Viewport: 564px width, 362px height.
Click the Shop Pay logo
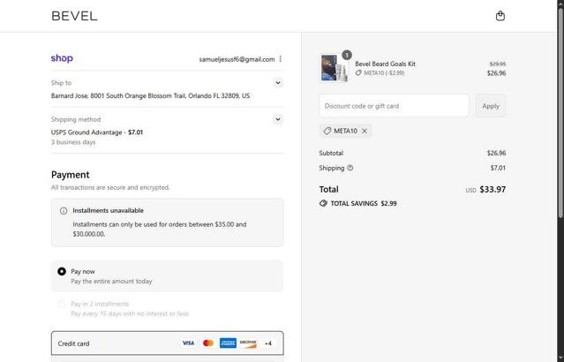click(62, 58)
